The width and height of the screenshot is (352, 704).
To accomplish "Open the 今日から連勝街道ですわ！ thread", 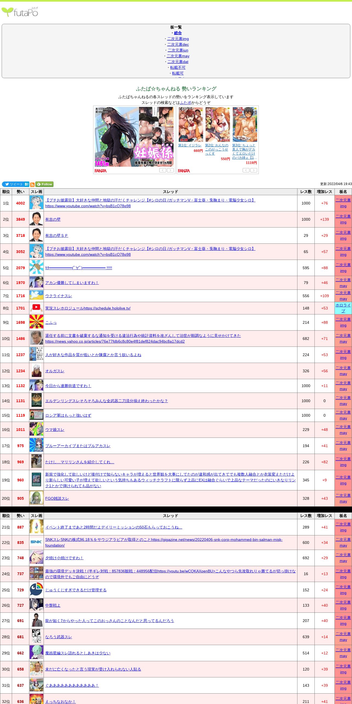I will [x=68, y=386].
